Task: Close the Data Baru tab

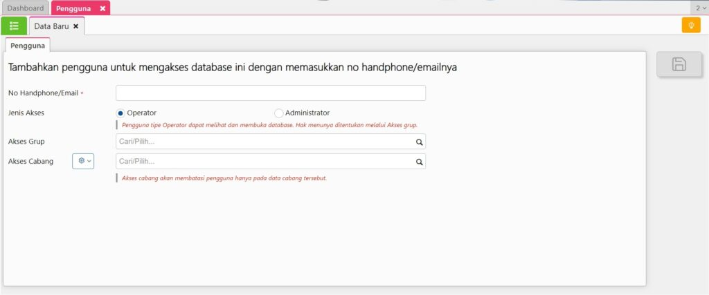Action: 75,26
